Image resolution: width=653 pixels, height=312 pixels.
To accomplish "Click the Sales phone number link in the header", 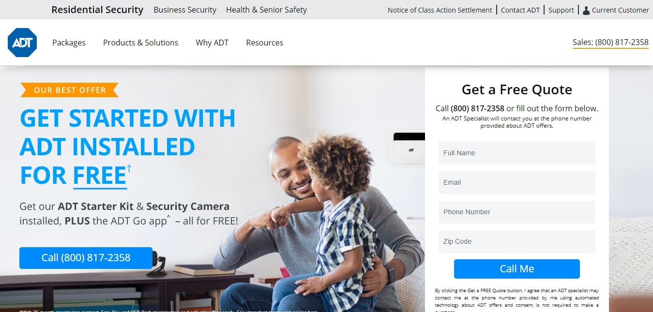I will point(610,43).
